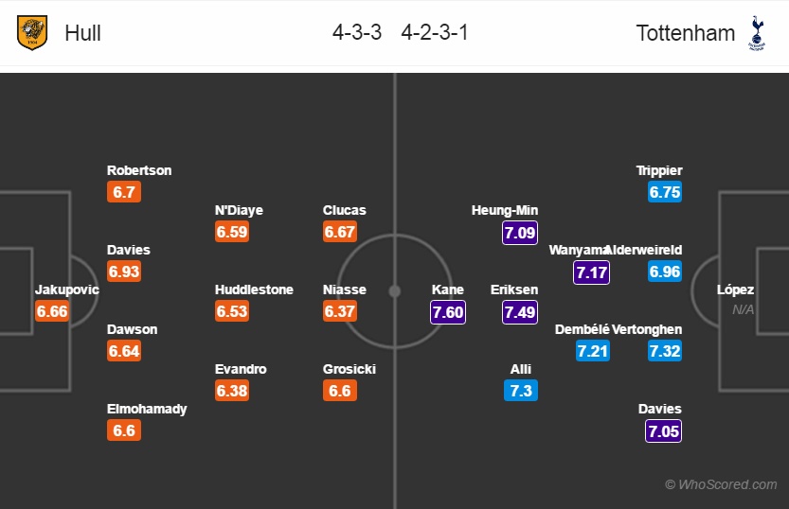Click Vertonghen's 7.32 rating badge

click(665, 351)
